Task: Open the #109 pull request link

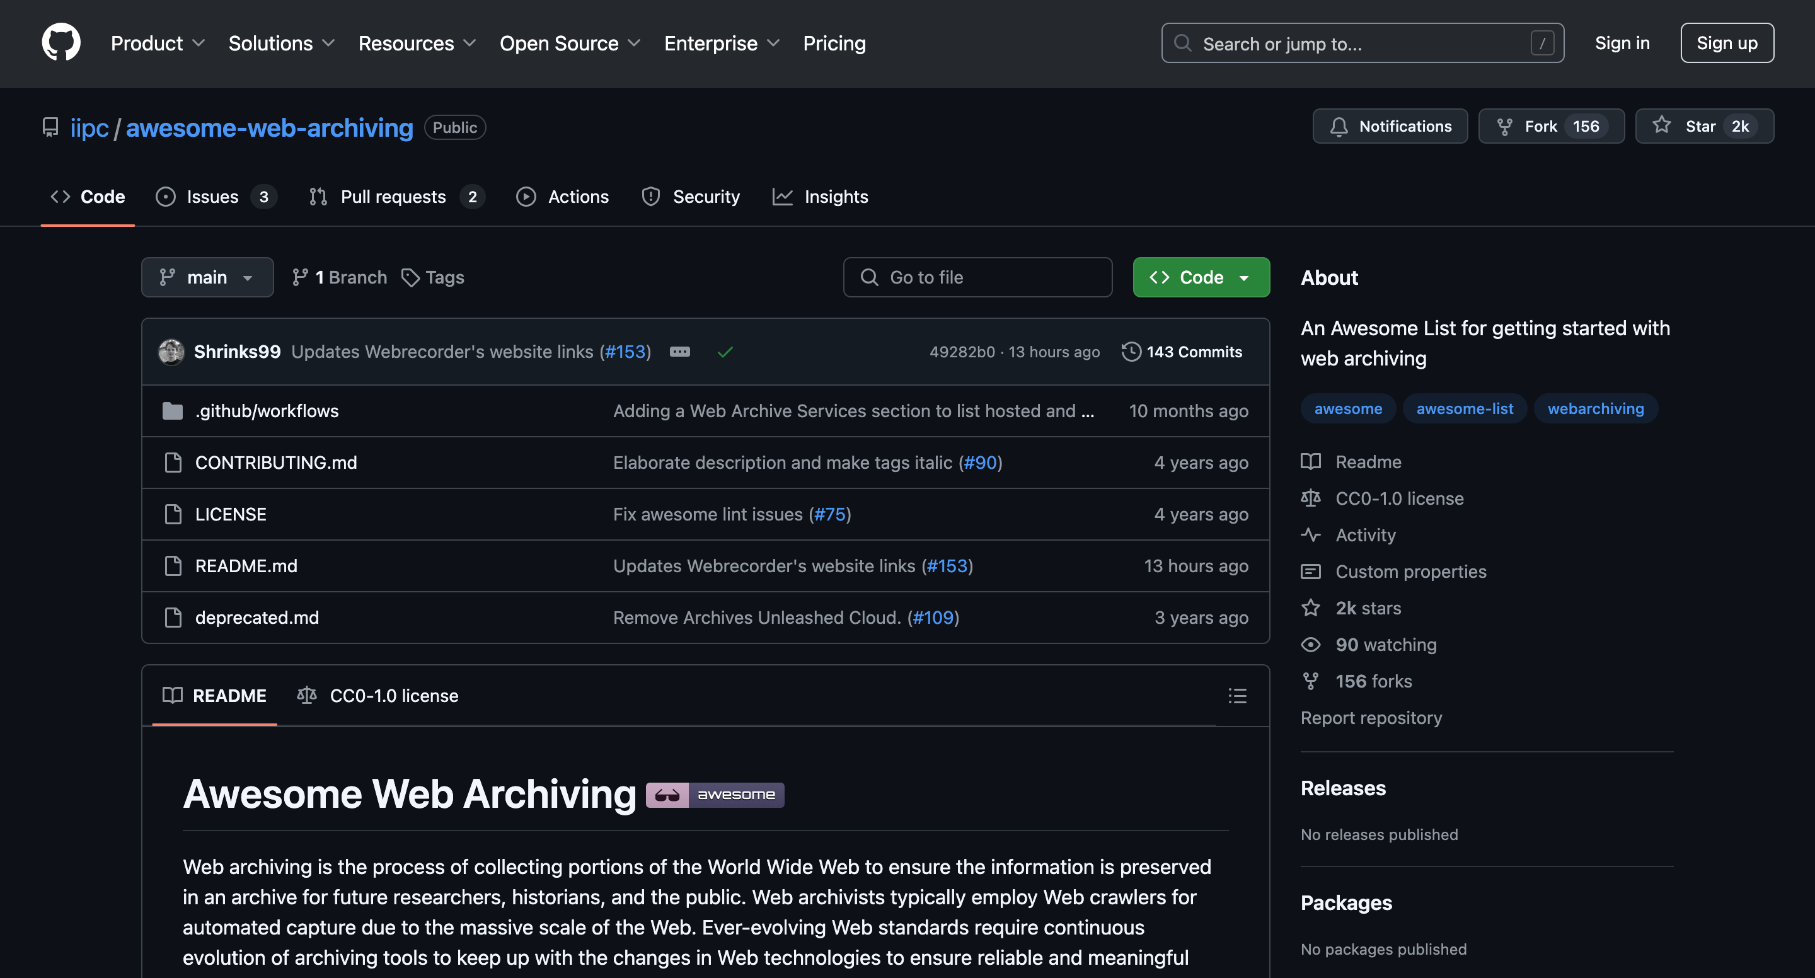Action: point(933,618)
